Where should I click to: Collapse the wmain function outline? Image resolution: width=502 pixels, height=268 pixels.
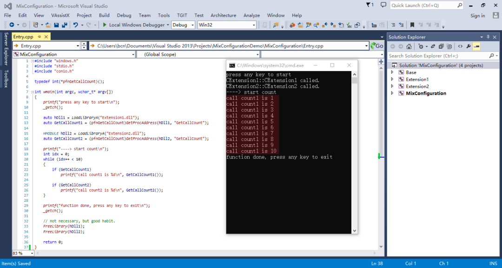33,92
